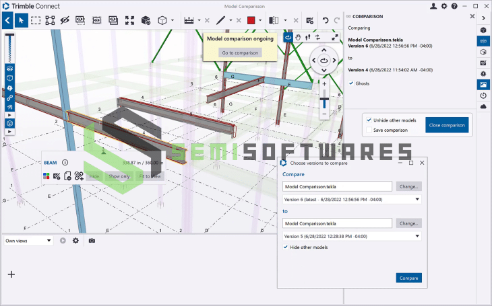Open the history clock tab in right sidebar
492x306 pixels.
(x=483, y=95)
